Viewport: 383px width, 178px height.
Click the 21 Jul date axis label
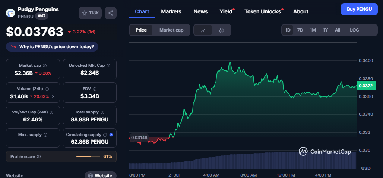(x=174, y=175)
